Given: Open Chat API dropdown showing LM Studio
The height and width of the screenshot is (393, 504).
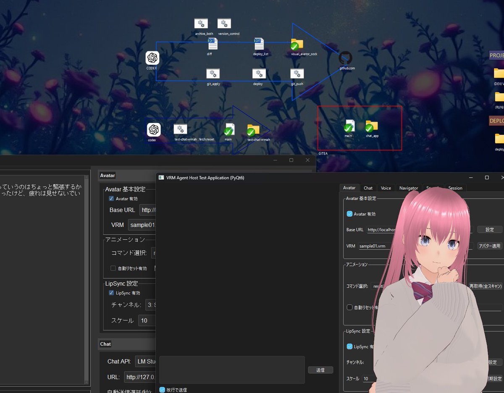Looking at the screenshot, I should pos(145,361).
